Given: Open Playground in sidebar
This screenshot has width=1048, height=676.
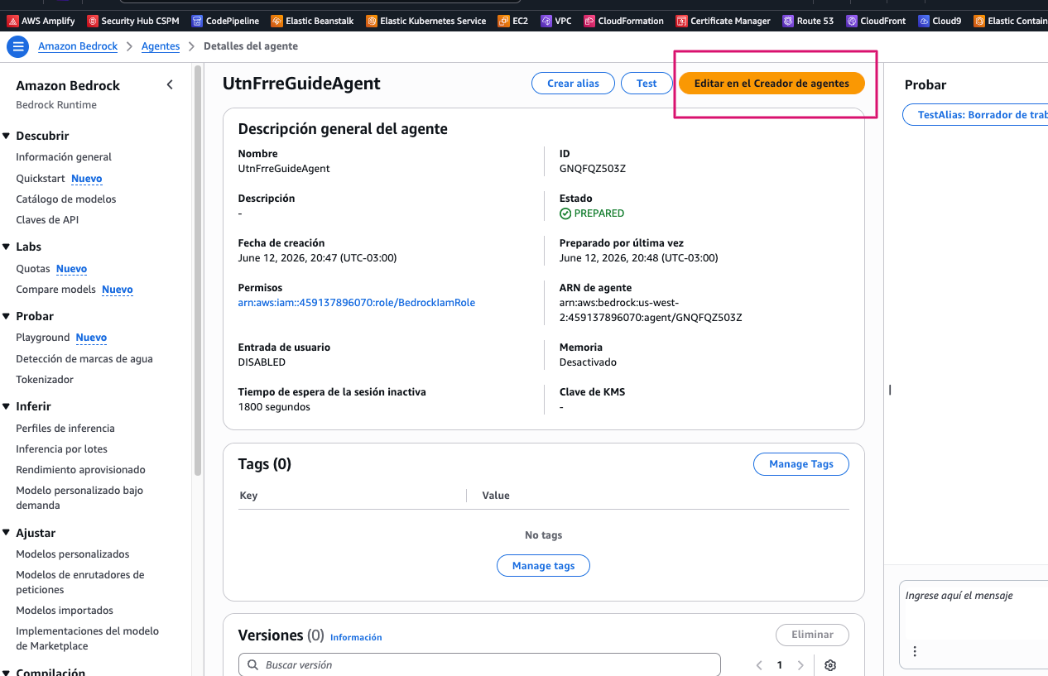Looking at the screenshot, I should [43, 337].
